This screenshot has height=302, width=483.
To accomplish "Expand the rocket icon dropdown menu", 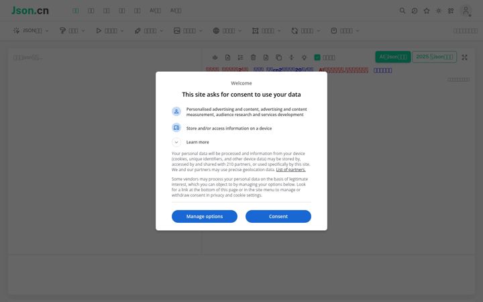I will (x=149, y=30).
